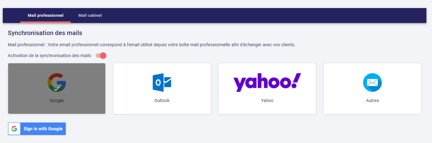This screenshot has width=432, height=143.
Task: Click the purple Yahoo logo
Action: (267, 82)
